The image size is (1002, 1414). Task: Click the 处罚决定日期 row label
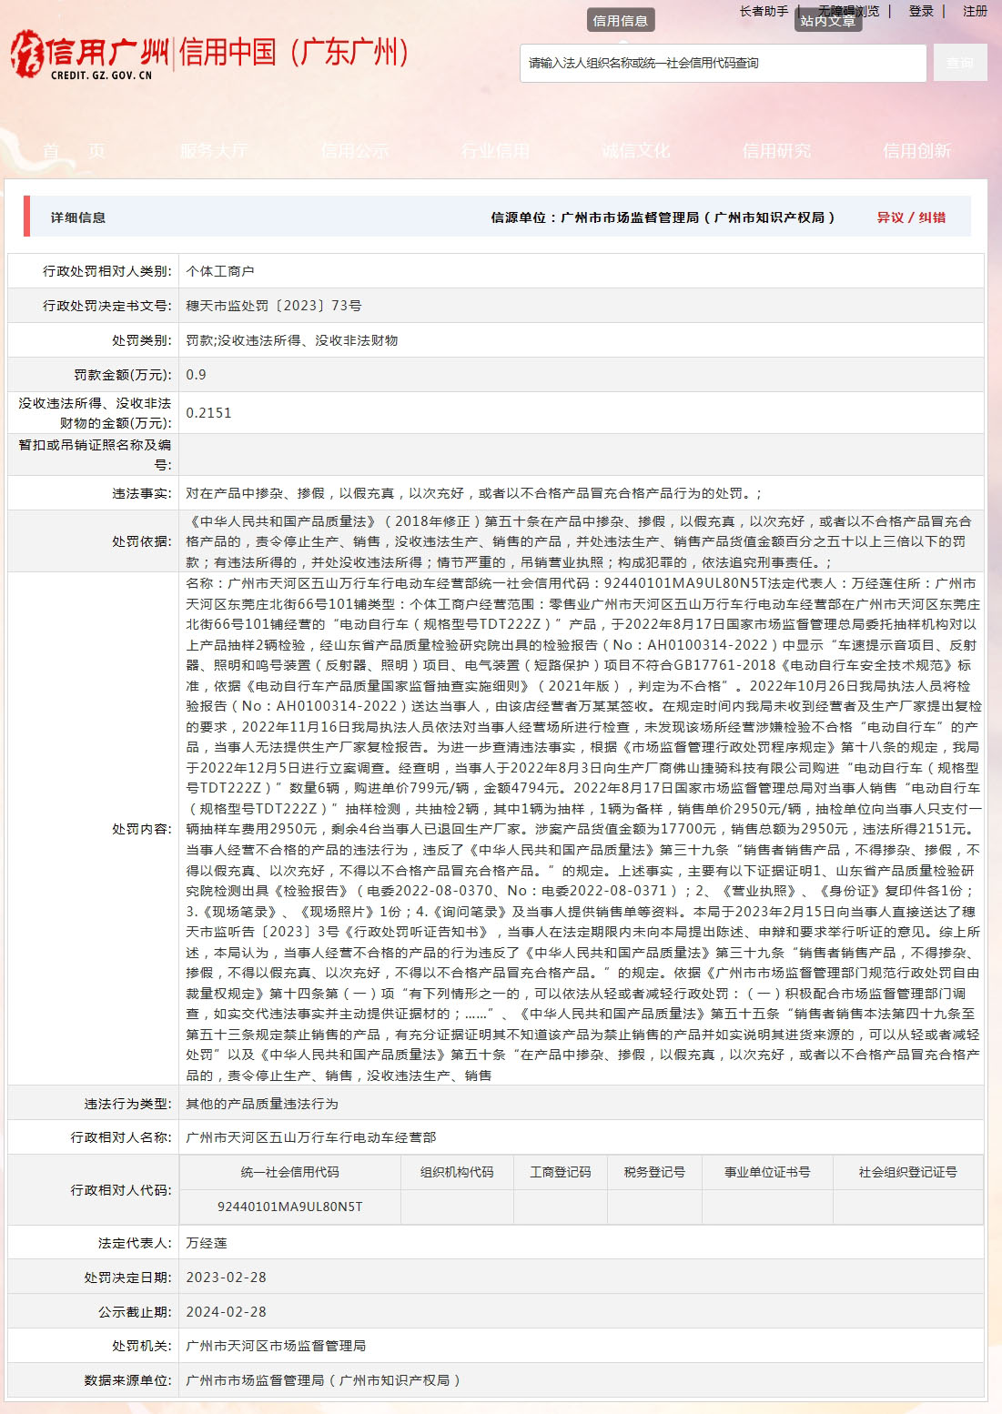click(x=127, y=1278)
